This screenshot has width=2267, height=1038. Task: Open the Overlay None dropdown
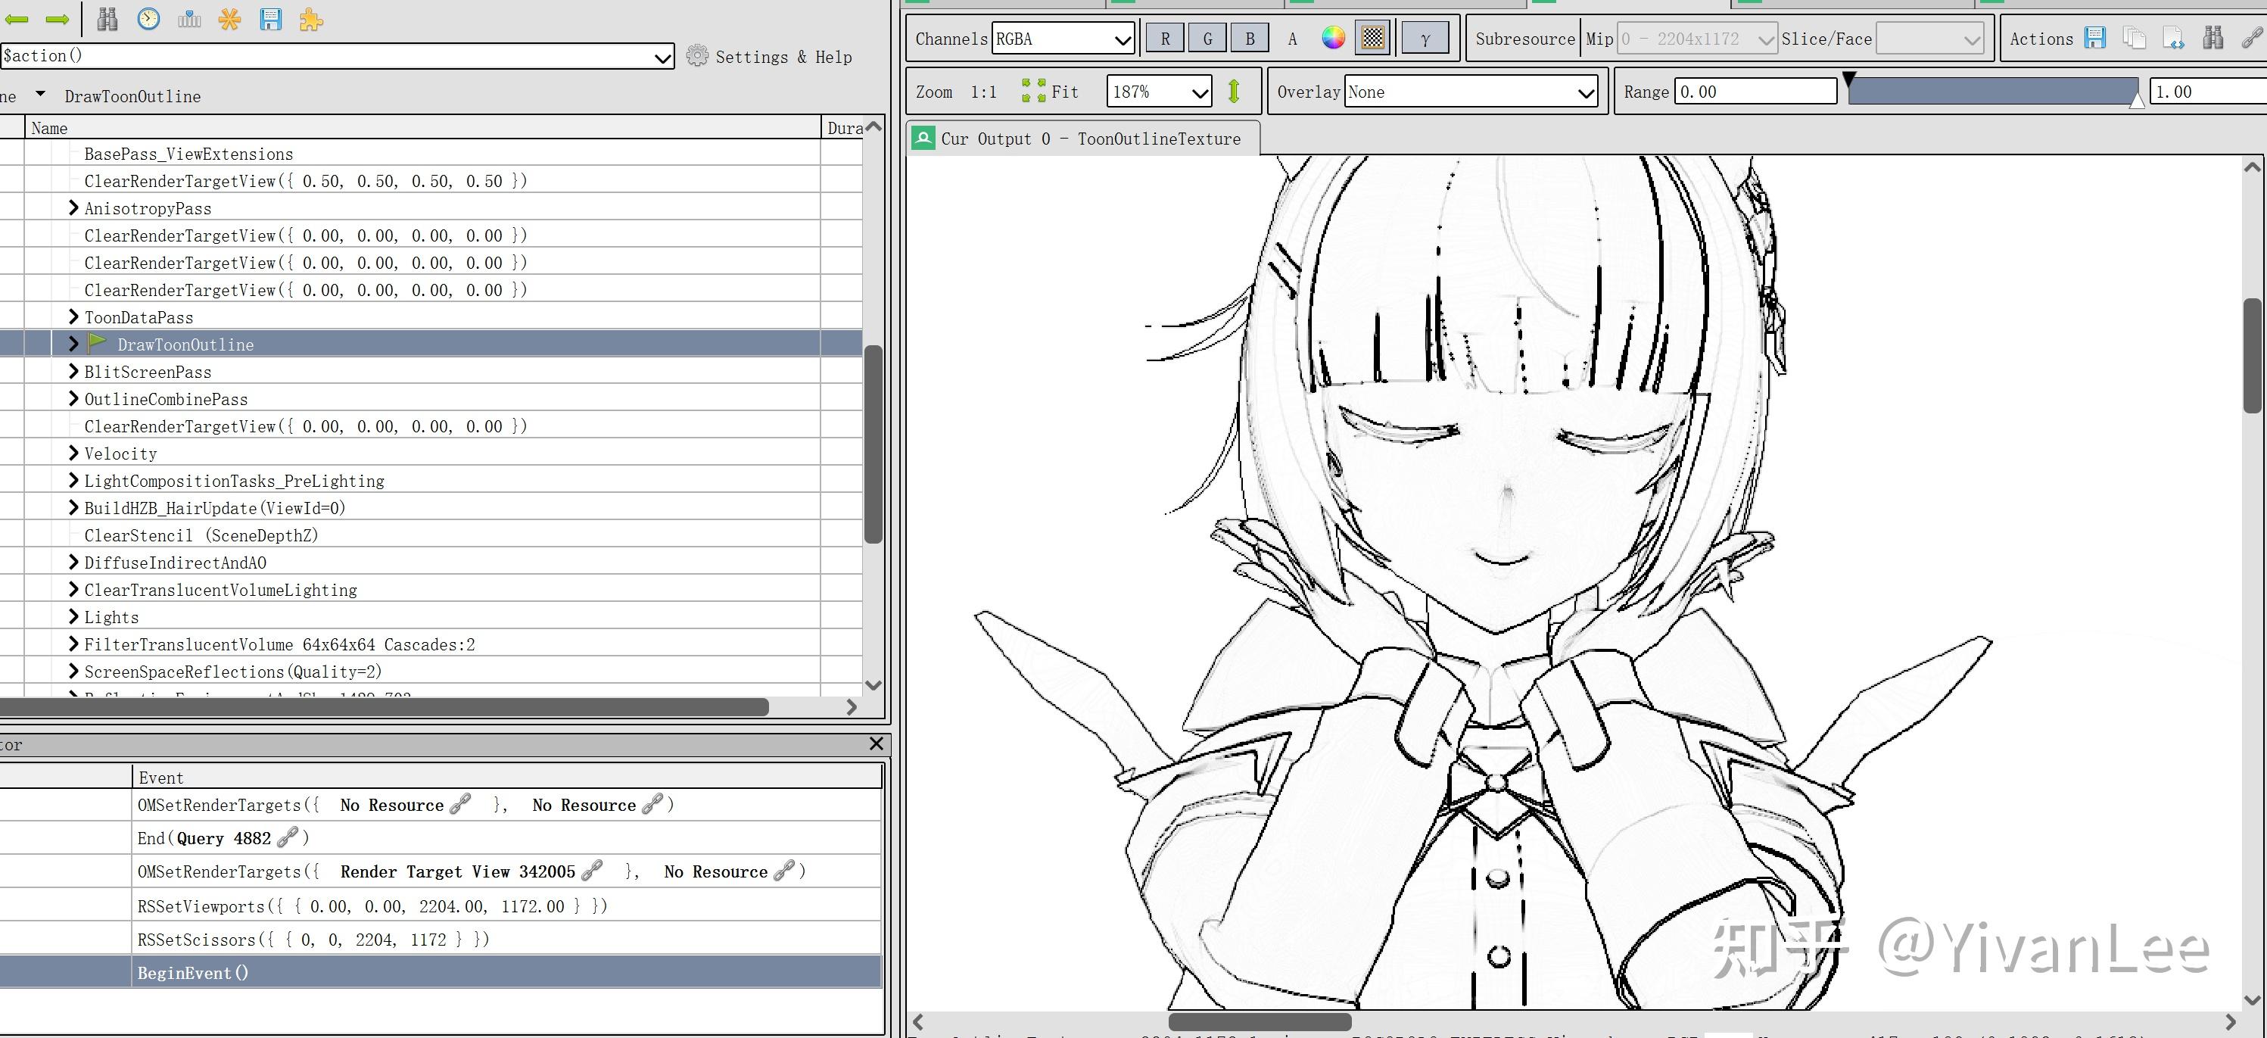click(x=1470, y=92)
